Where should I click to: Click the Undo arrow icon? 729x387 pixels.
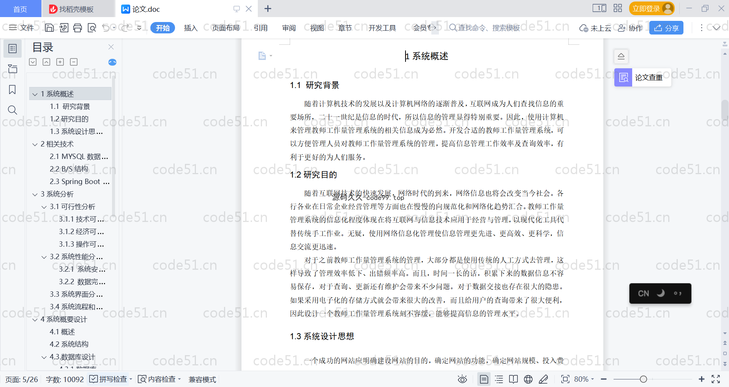pos(106,28)
